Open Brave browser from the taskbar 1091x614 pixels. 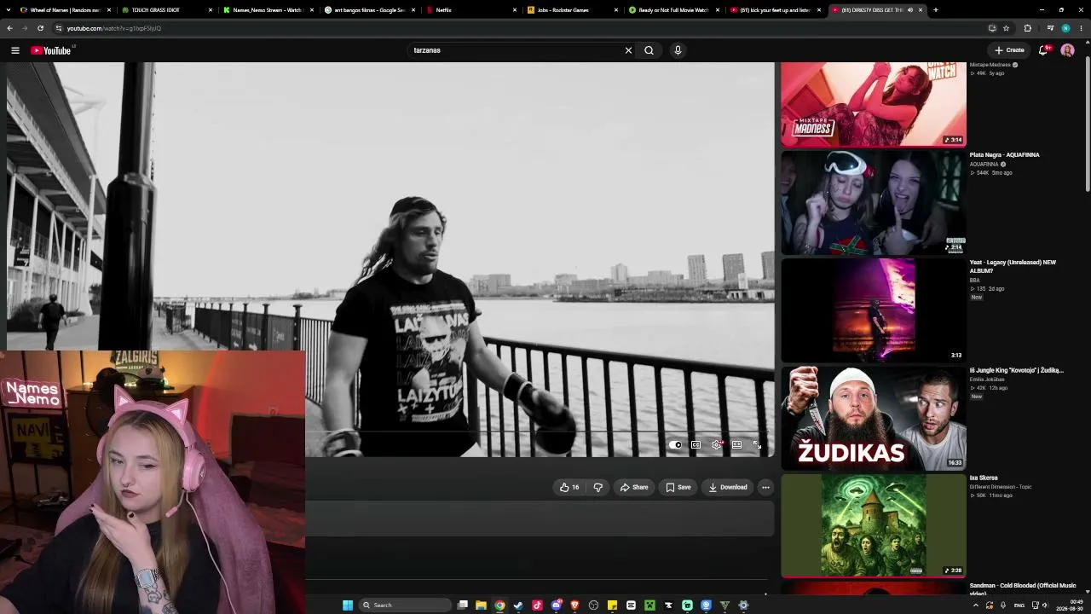click(x=574, y=605)
